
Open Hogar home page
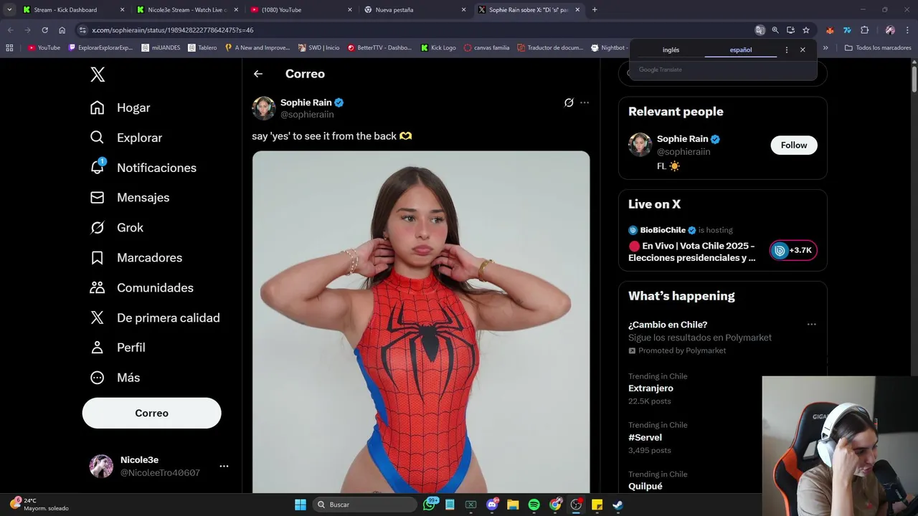(120, 107)
